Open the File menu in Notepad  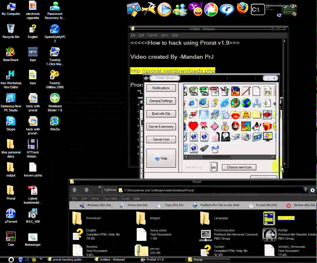click(x=133, y=35)
